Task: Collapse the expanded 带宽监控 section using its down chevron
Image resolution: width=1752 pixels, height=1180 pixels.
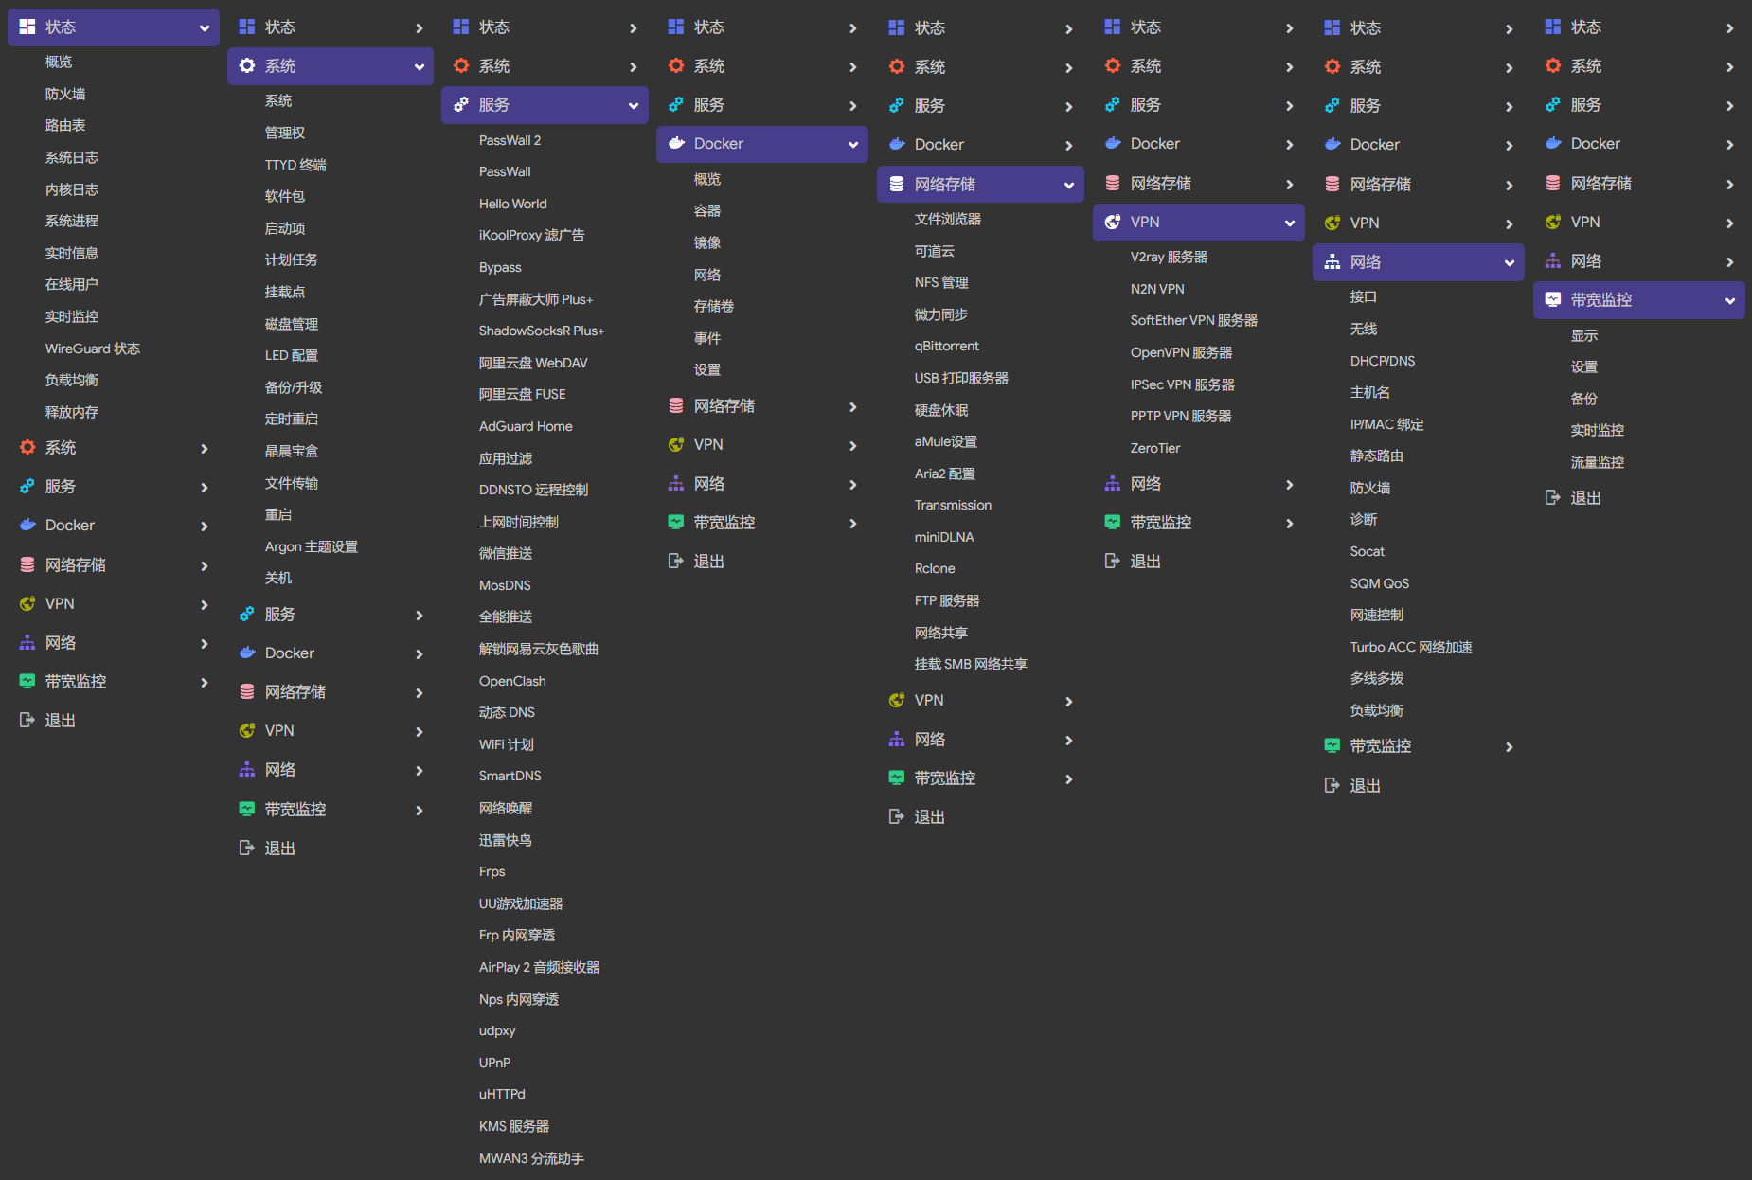Action: point(1729,301)
